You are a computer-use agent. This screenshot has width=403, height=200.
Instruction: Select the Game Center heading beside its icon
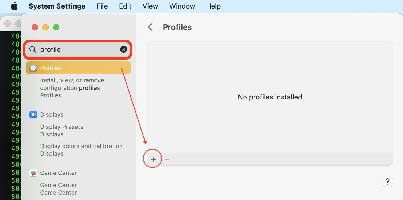point(59,173)
